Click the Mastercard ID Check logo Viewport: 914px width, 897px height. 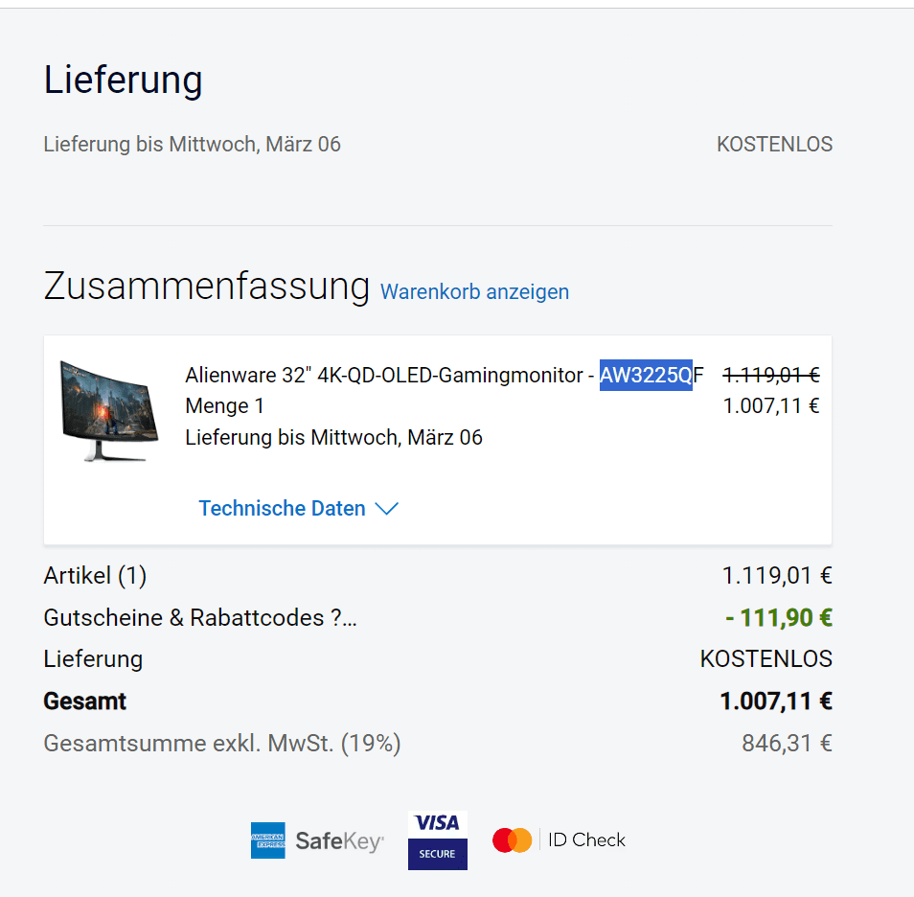(559, 840)
